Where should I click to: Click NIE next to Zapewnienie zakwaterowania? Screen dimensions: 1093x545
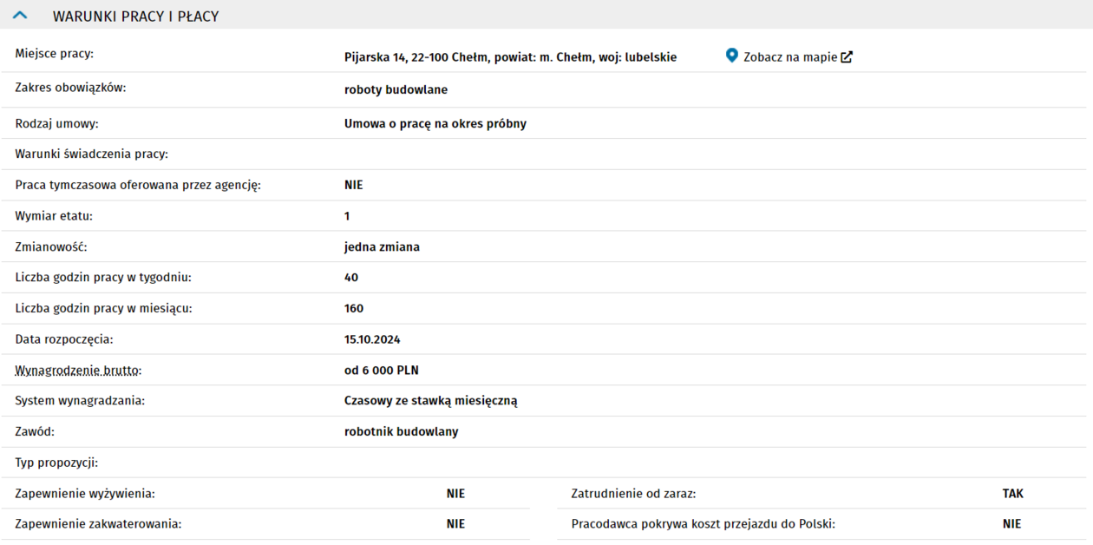455,524
